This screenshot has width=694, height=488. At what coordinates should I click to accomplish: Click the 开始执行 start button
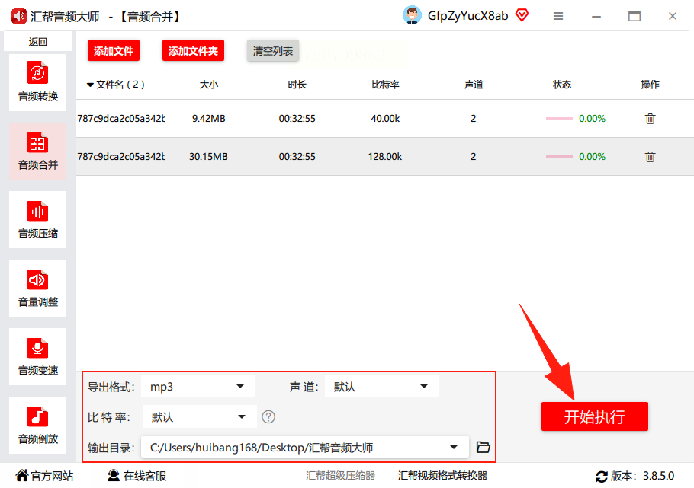[x=594, y=416]
